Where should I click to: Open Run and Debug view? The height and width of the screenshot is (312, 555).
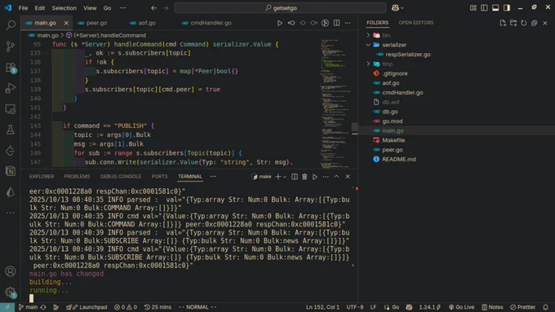pos(11,88)
